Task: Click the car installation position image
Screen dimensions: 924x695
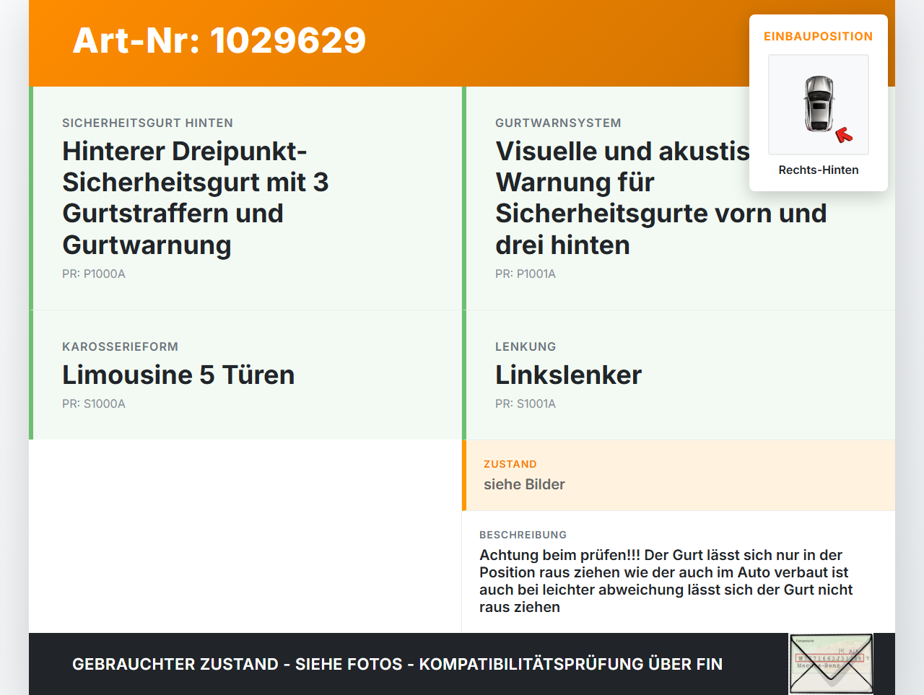Action: click(819, 105)
